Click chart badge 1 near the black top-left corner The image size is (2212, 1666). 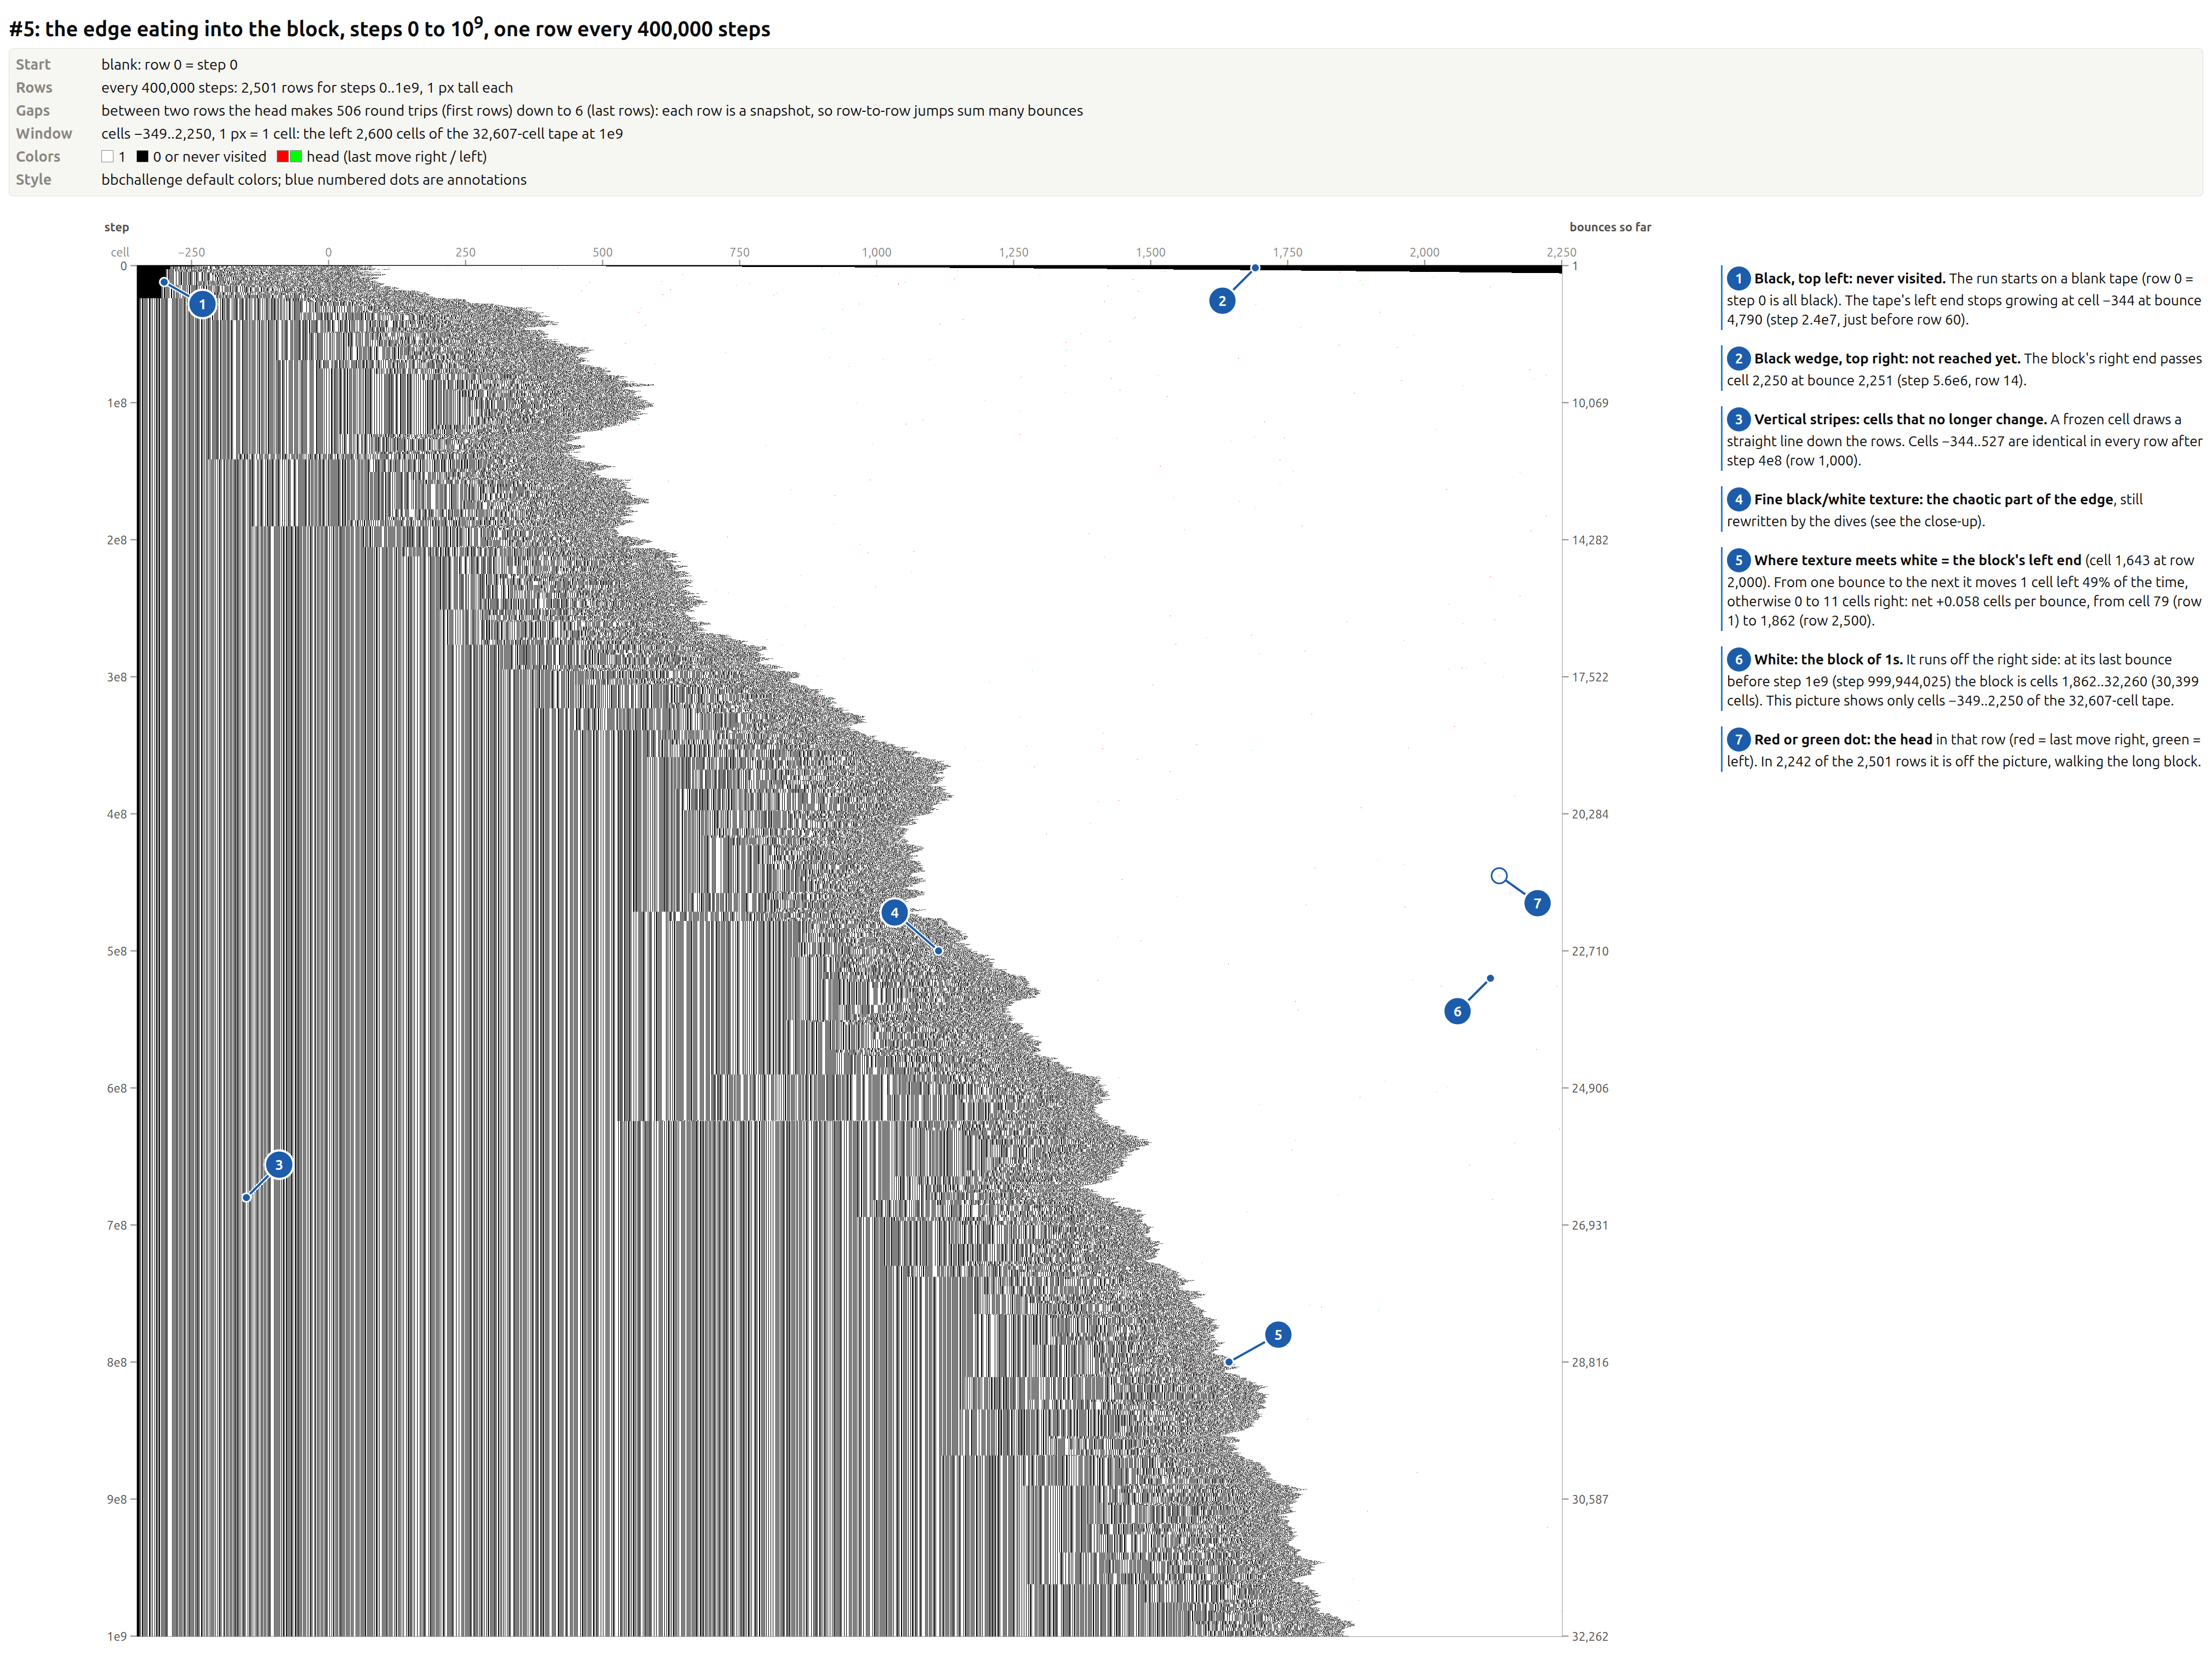[202, 304]
